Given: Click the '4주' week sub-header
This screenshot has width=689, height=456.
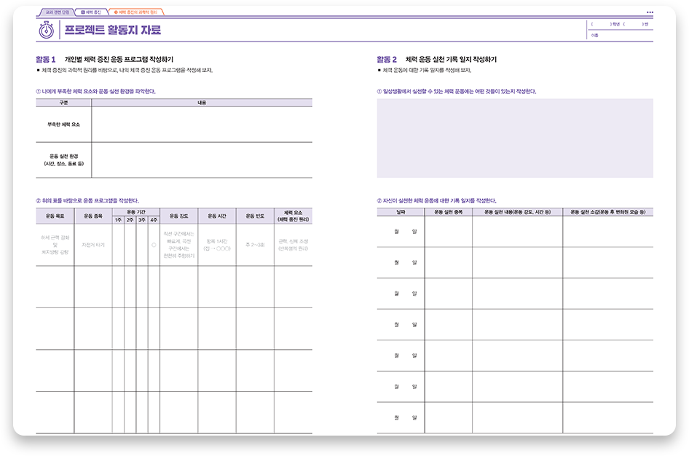Looking at the screenshot, I should (x=154, y=220).
